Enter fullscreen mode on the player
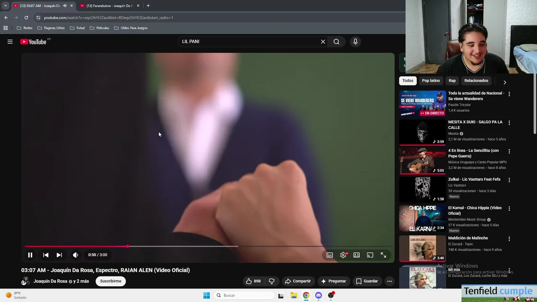537x302 pixels. (x=383, y=255)
